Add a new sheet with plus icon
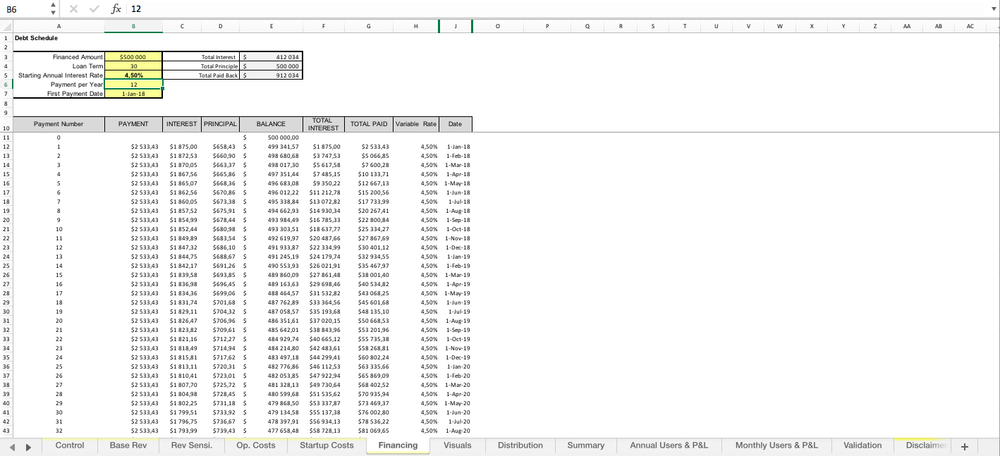 (x=965, y=446)
